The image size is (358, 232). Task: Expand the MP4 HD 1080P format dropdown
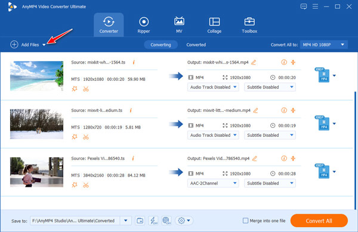[x=324, y=45]
